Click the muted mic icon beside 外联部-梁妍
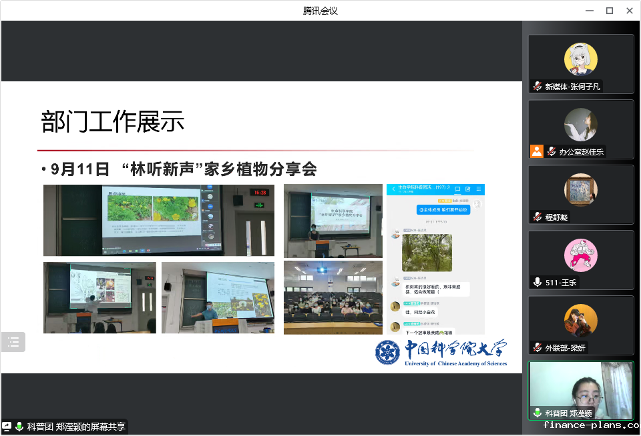 click(x=538, y=347)
